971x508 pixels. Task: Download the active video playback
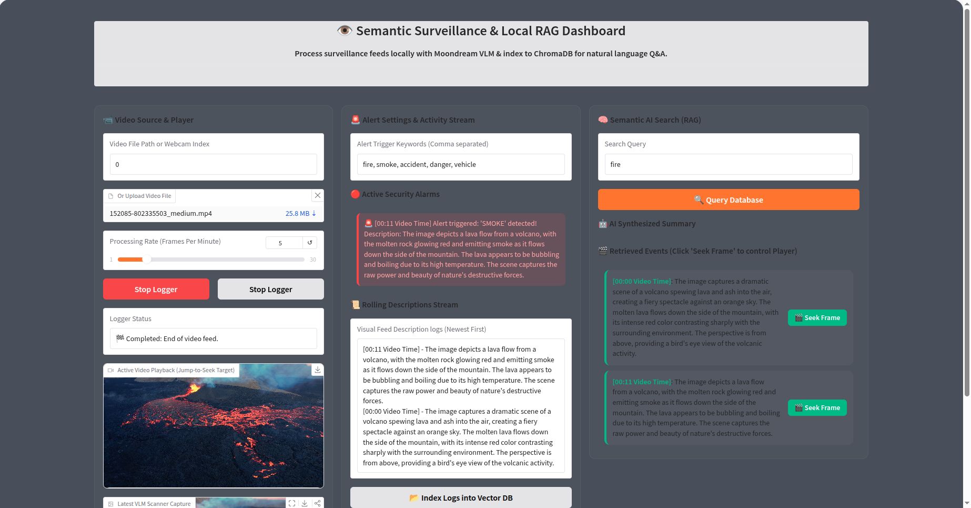[318, 370]
